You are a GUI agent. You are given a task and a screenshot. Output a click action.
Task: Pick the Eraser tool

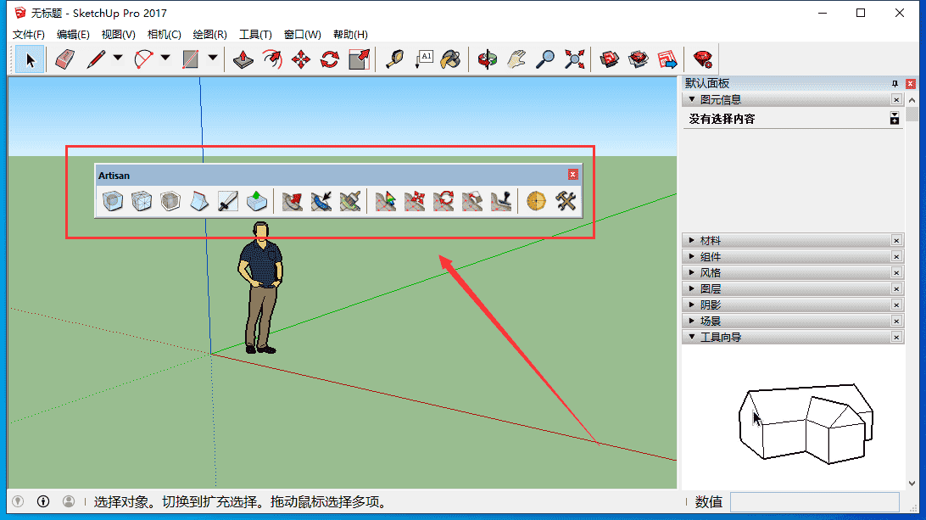tap(65, 59)
